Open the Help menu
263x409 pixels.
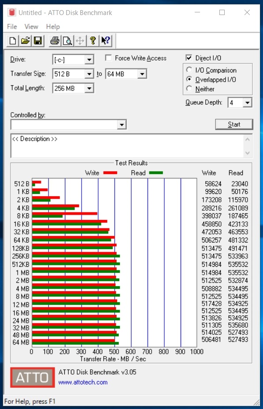[53, 27]
